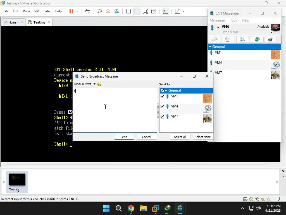Send Ctrl+Alt+Del to VM icon
Screen dimensions: 286x215
(x=88, y=11)
